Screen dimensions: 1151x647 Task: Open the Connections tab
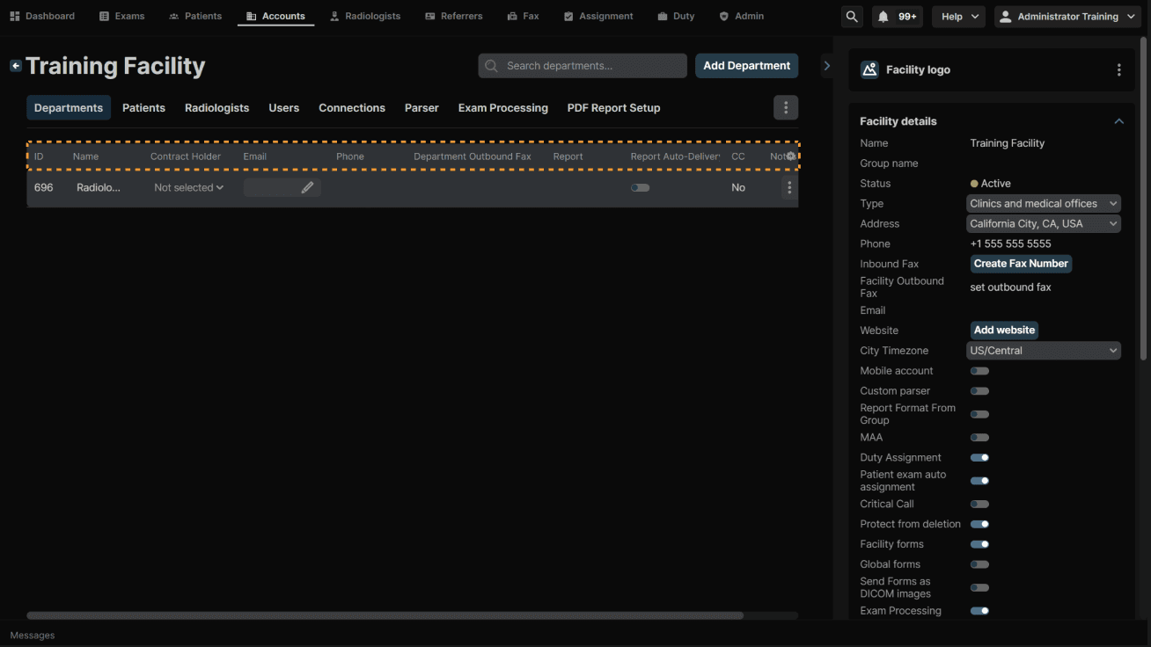click(x=352, y=108)
